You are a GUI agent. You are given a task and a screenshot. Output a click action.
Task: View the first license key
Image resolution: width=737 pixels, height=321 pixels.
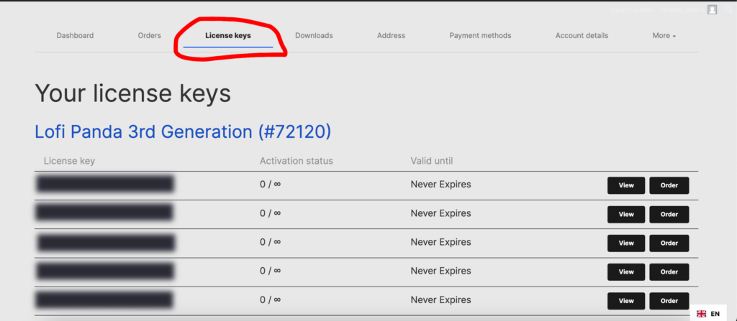pos(626,185)
